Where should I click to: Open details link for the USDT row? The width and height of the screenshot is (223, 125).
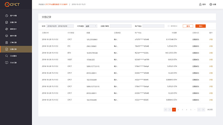tap(211, 60)
